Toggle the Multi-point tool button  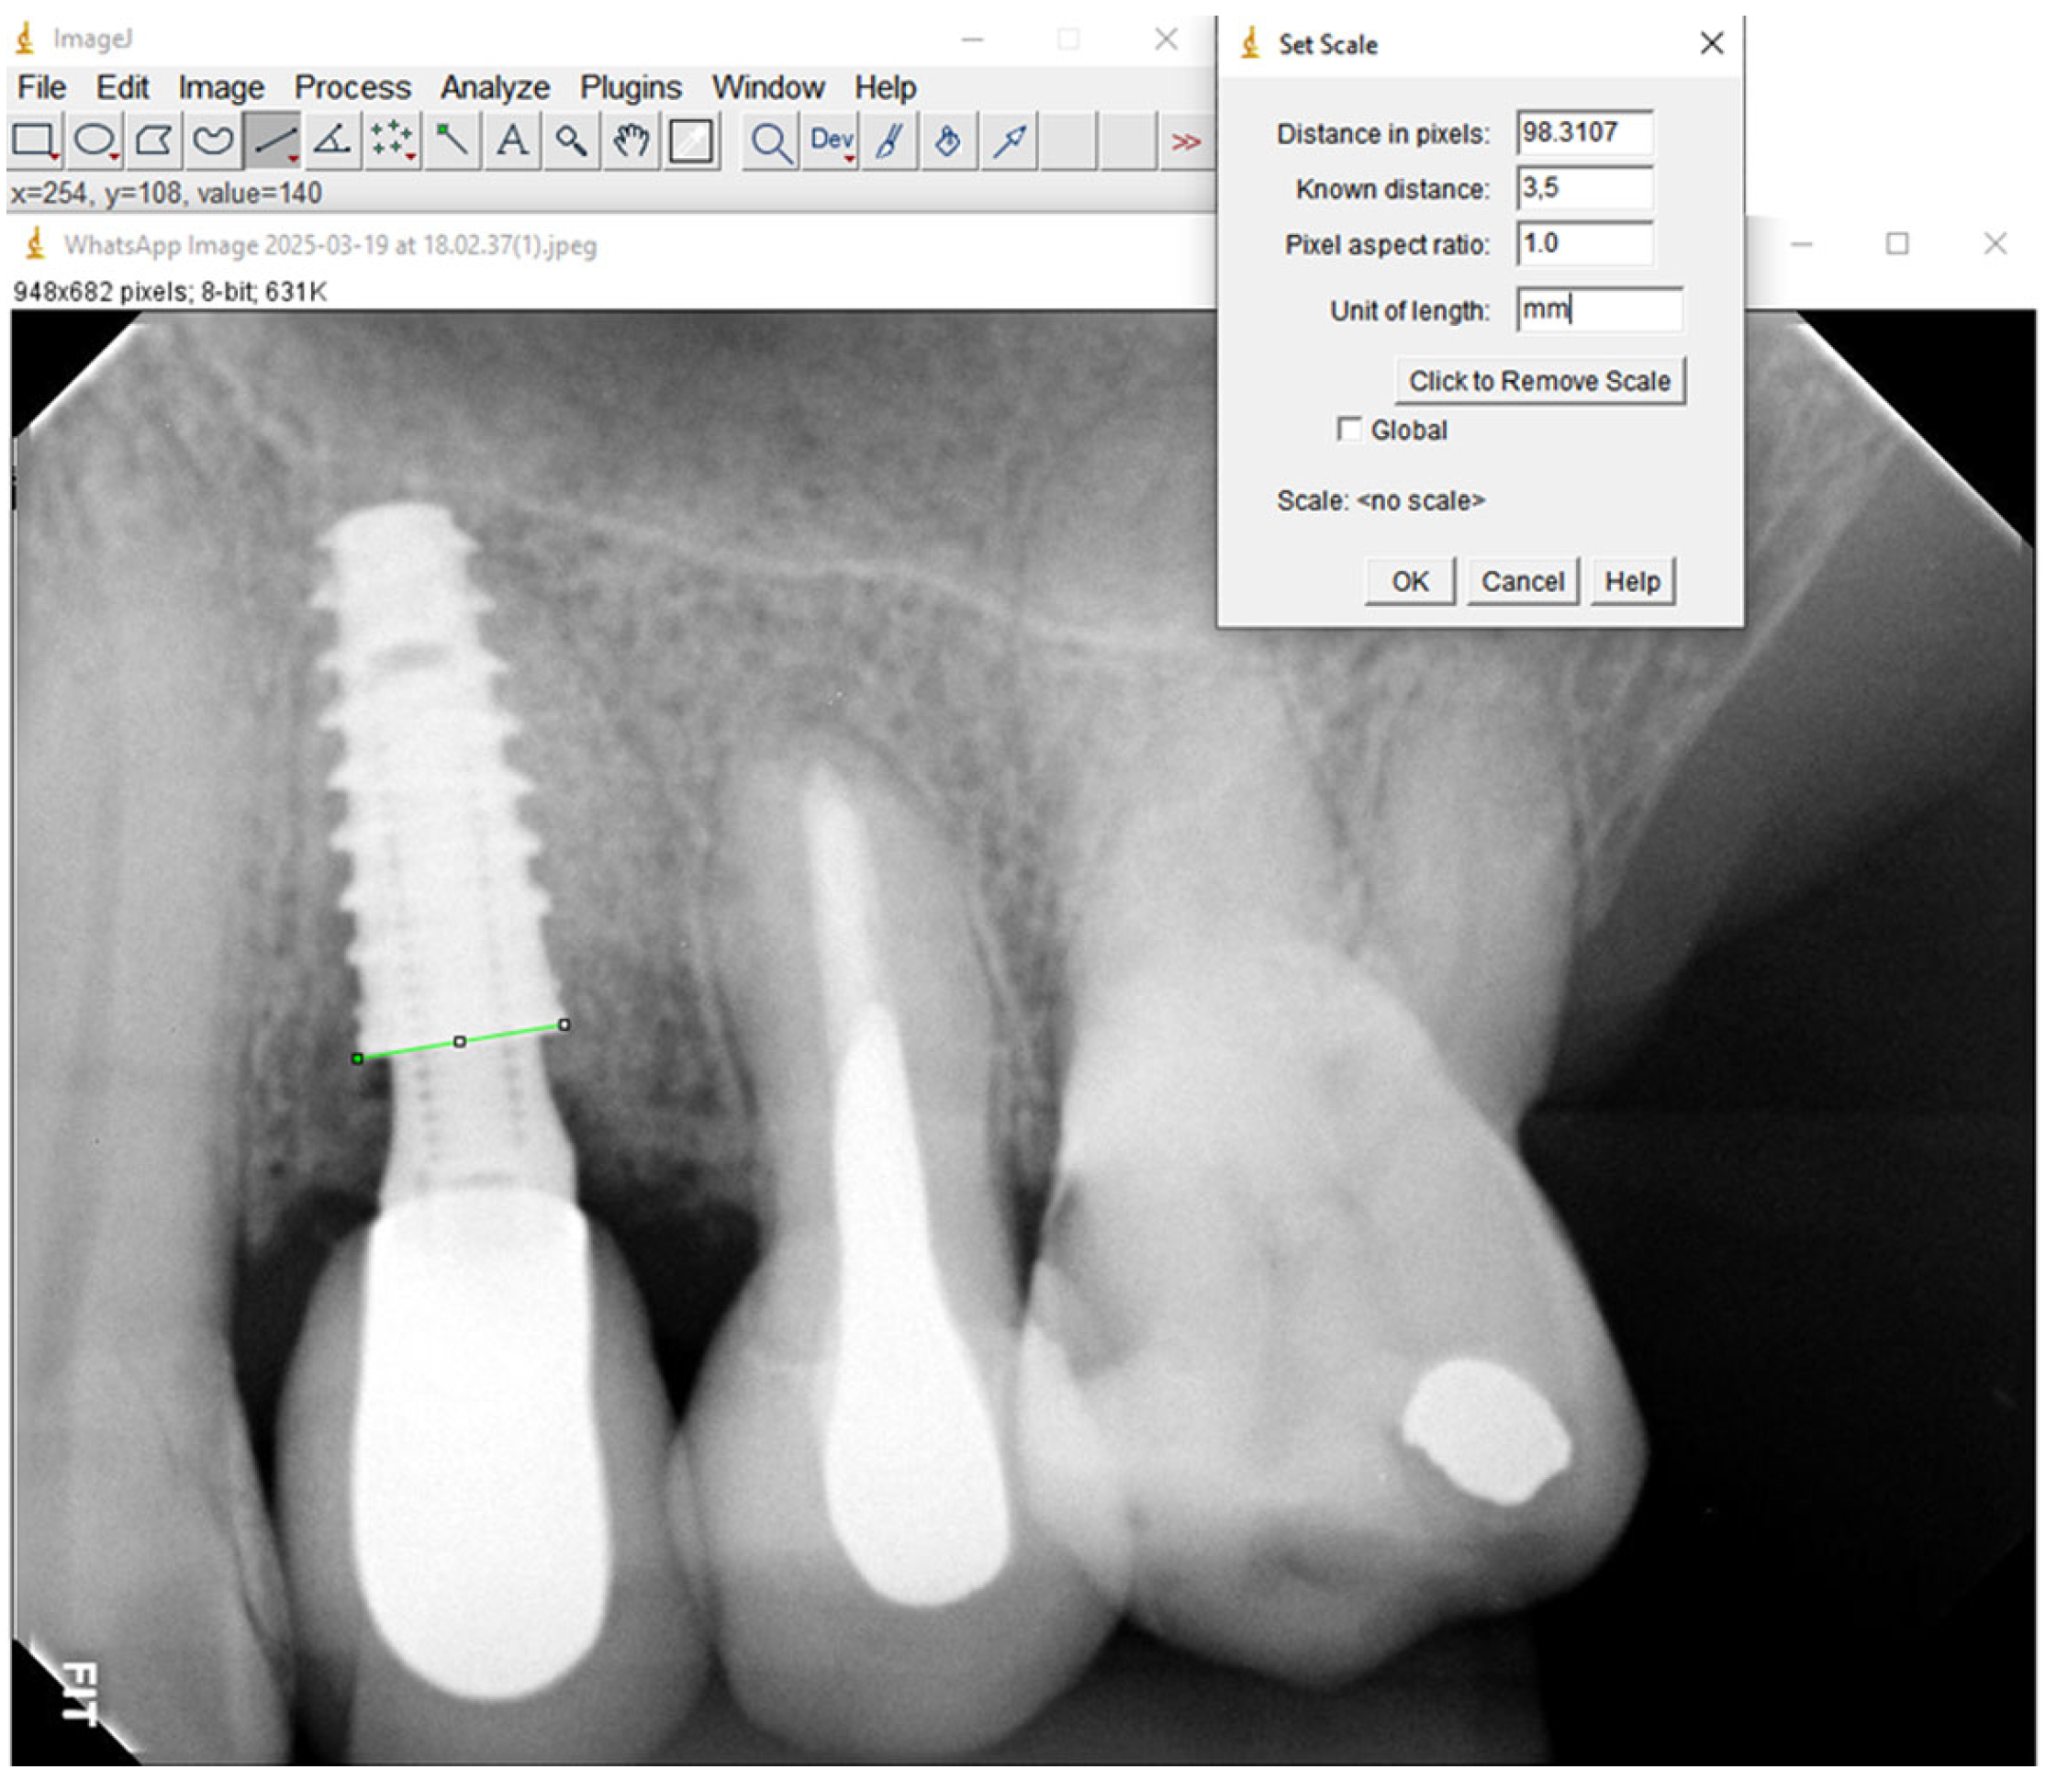point(392,141)
